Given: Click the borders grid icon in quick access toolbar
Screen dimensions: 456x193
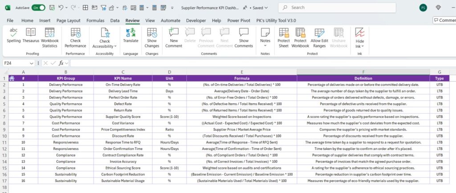Looking at the screenshot, I should pyautogui.click(x=85, y=8).
